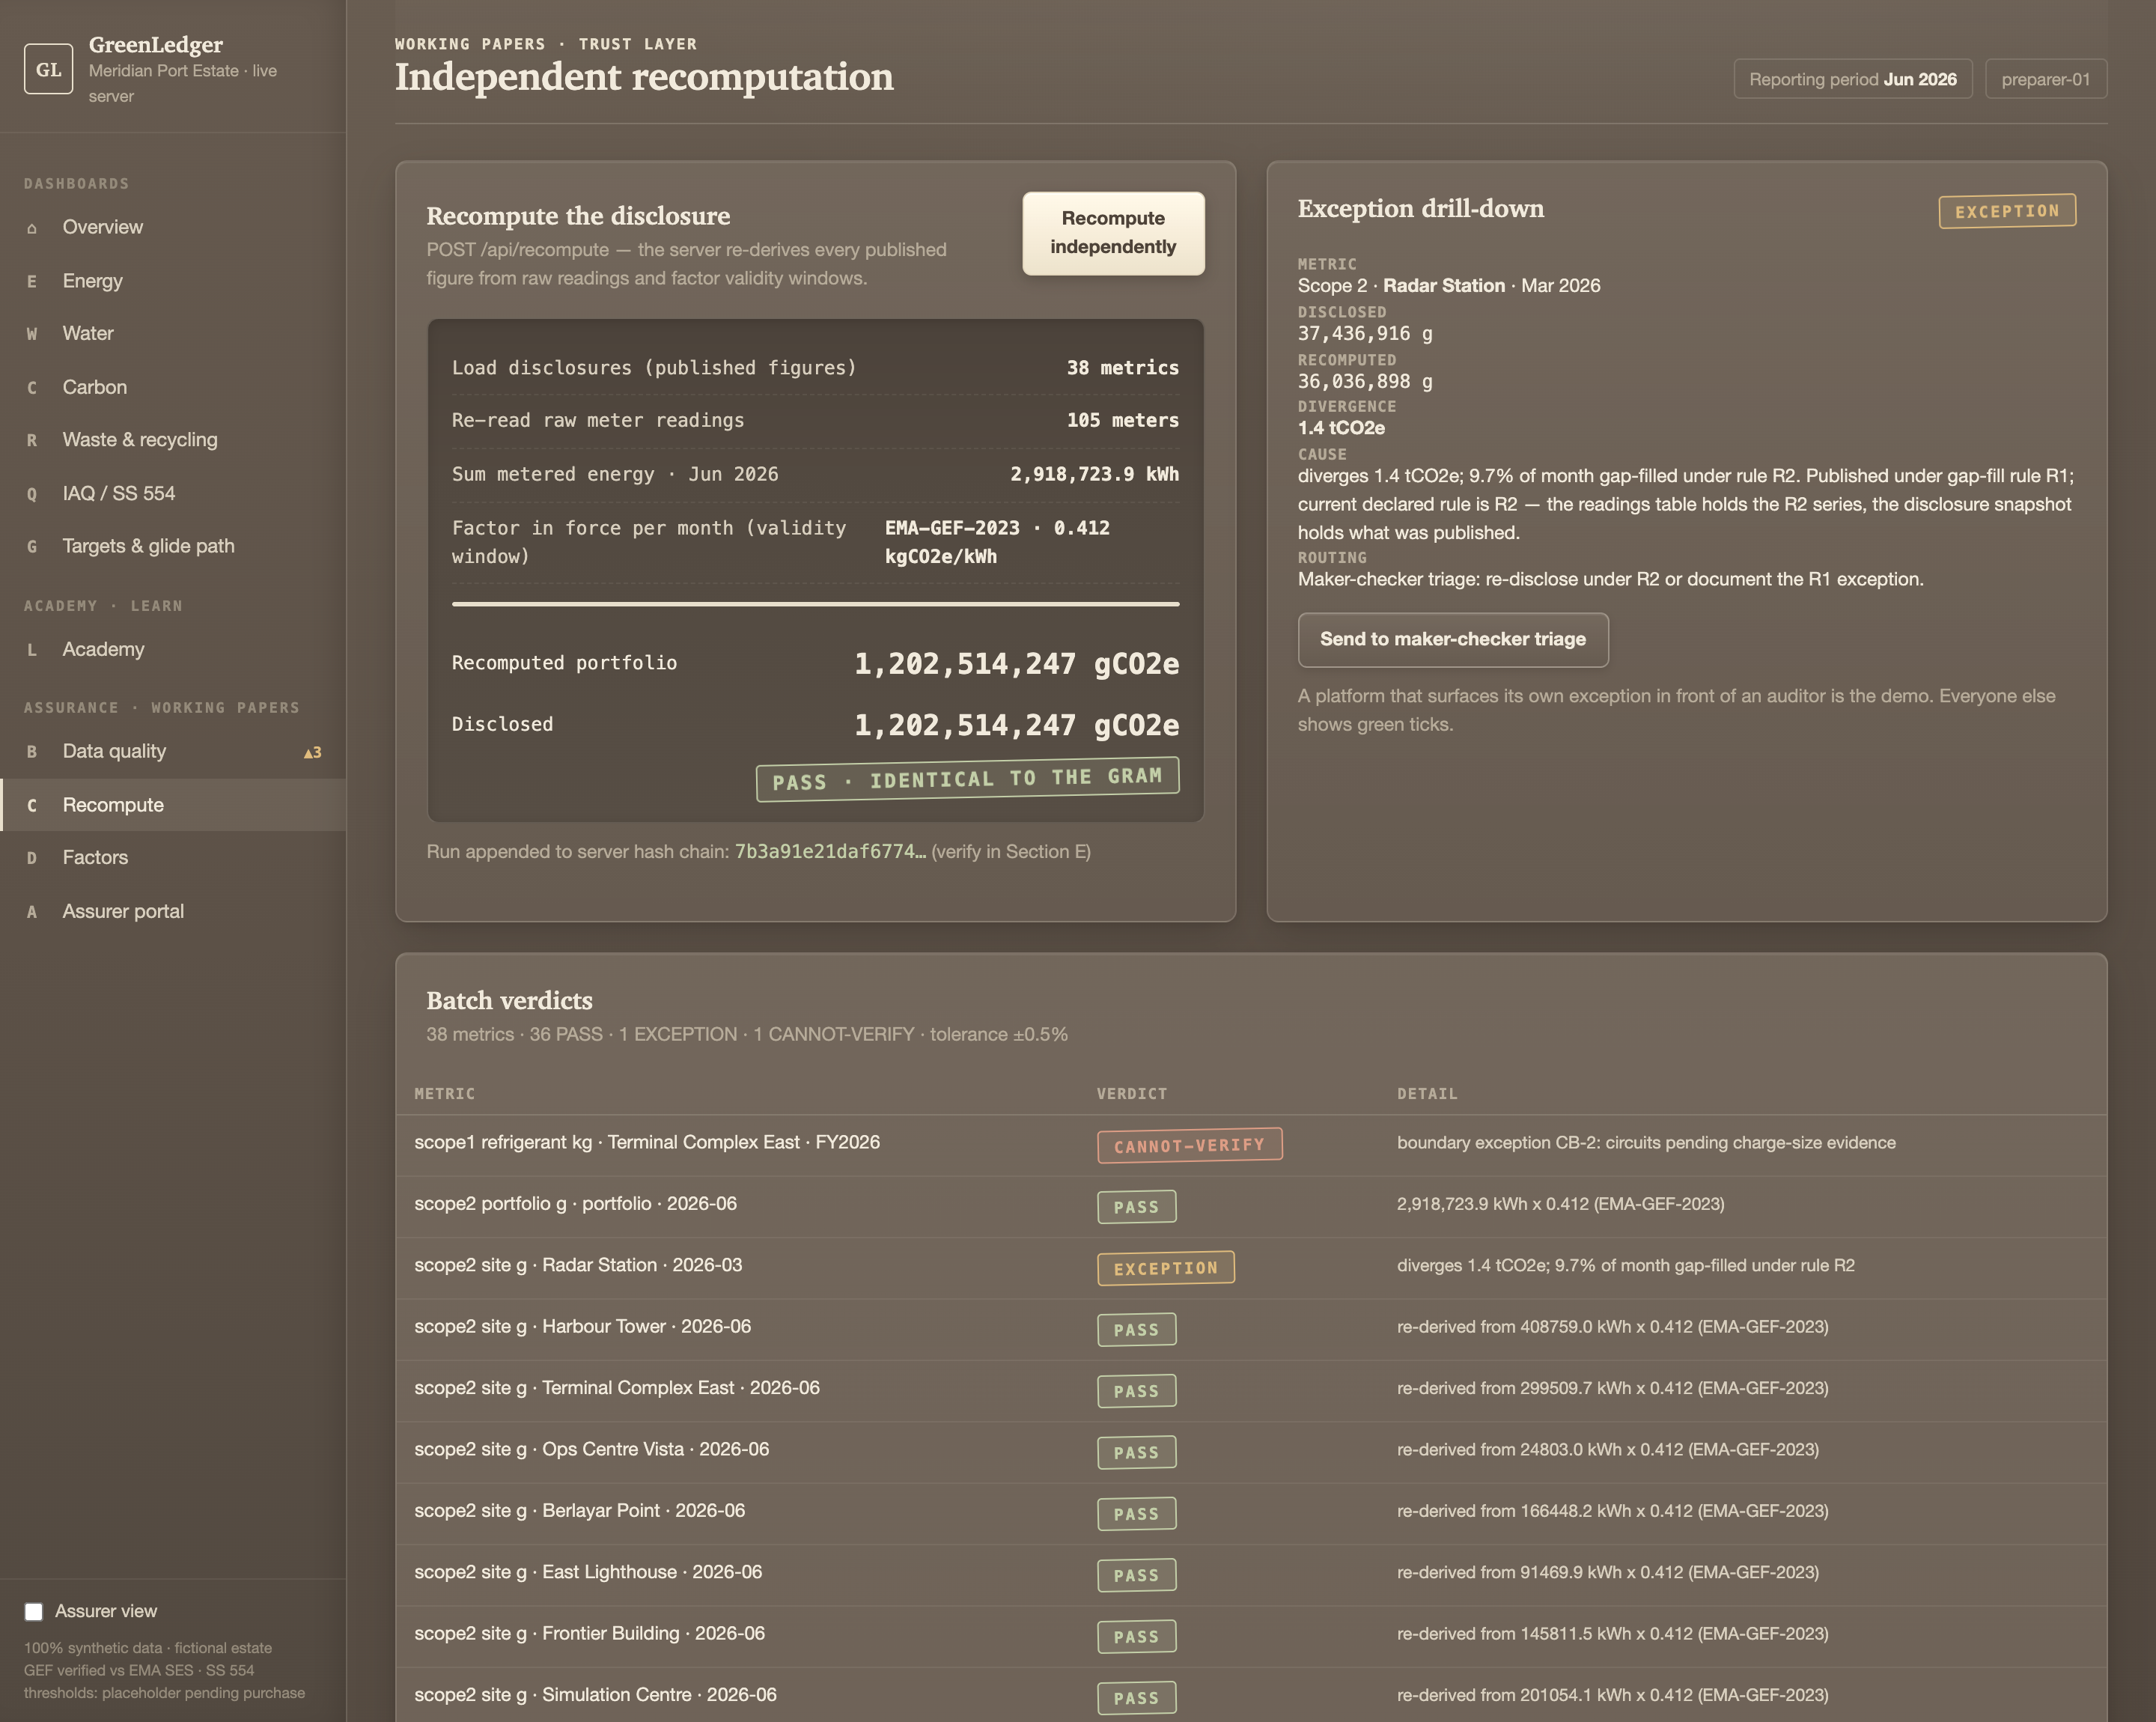Click the EMA-GEF-2023 factor value
The image size is (2156, 1722).
997,542
